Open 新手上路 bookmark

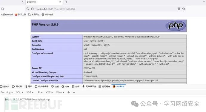21,15
